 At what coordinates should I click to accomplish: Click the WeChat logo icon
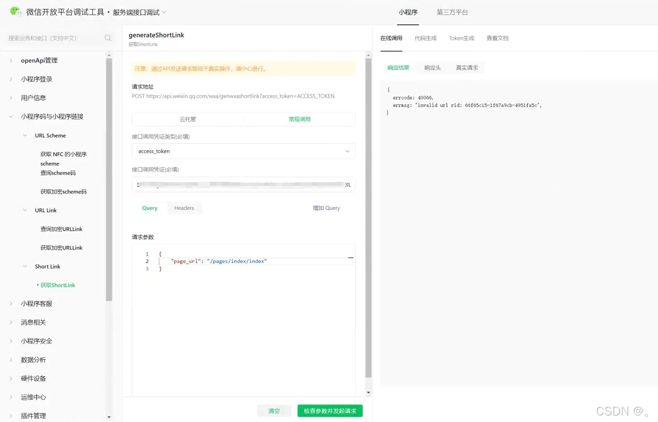16,11
